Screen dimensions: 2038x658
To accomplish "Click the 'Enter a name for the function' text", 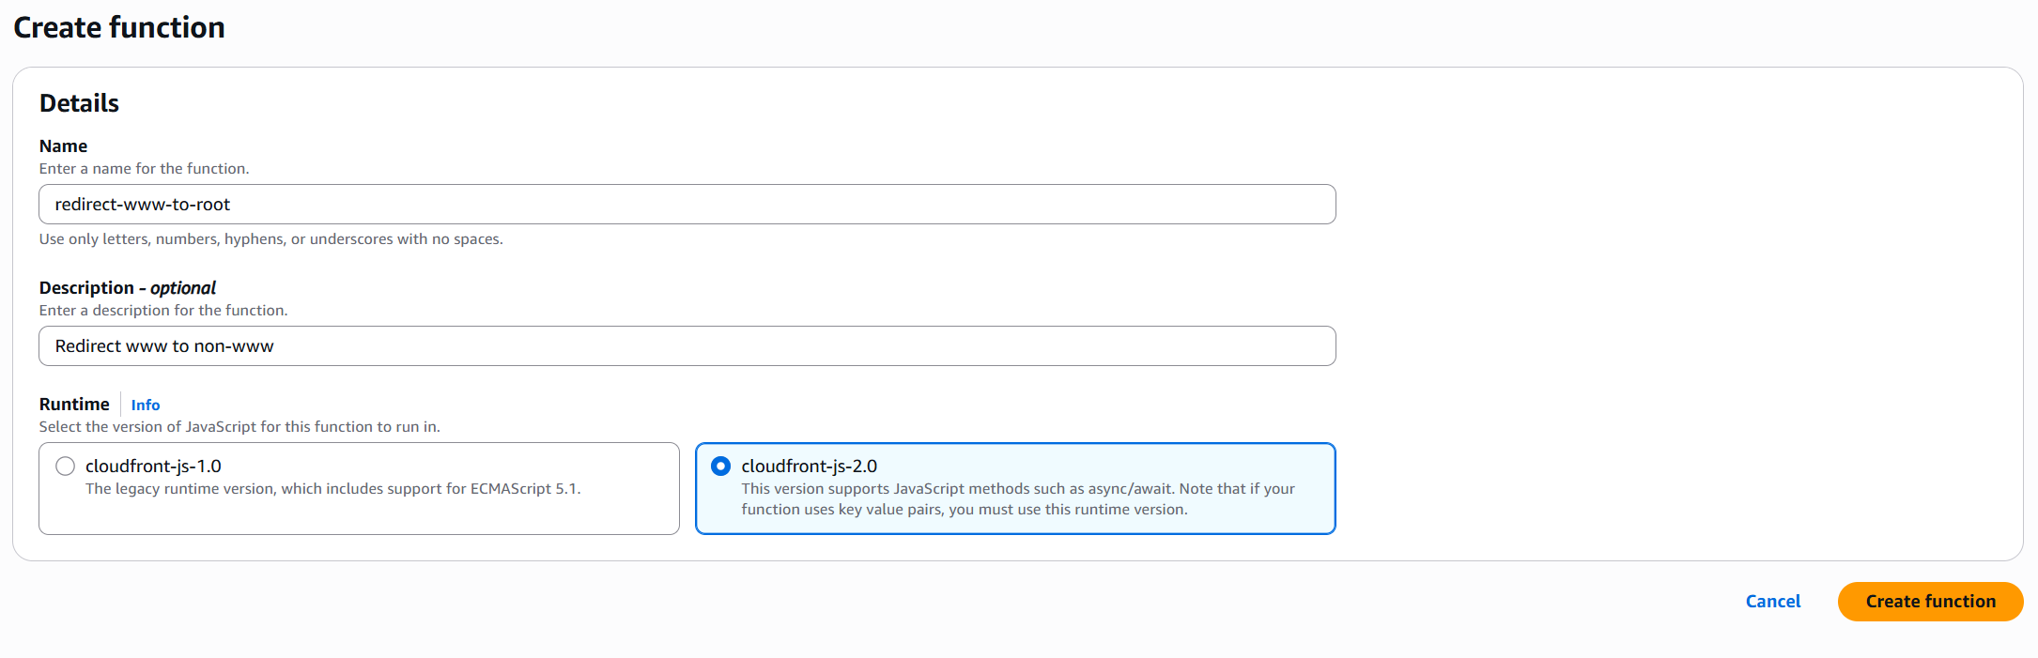I will [x=144, y=169].
